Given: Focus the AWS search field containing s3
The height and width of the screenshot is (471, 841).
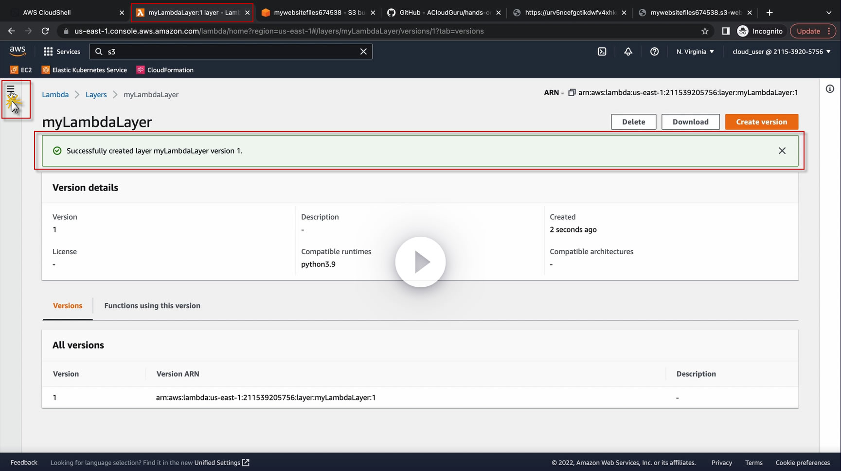Looking at the screenshot, I should point(231,52).
